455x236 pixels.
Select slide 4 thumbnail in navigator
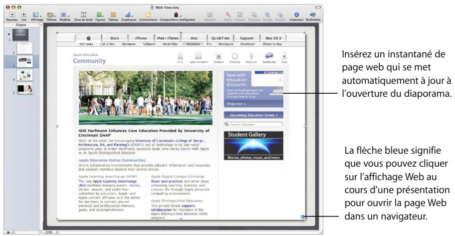coord(24,75)
